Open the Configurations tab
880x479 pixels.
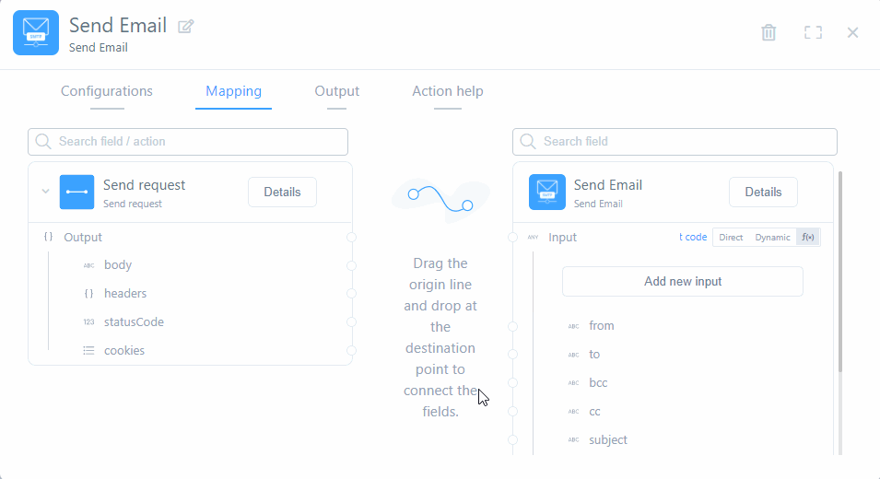coord(107,91)
